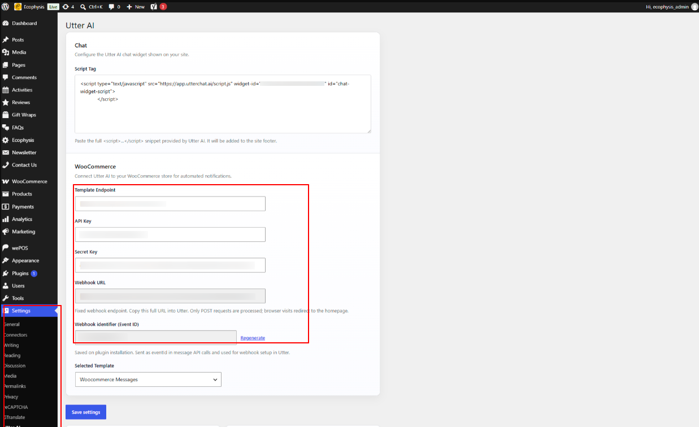This screenshot has height=427, width=699.
Task: Select the highlighted Settings menu item
Action: click(28, 311)
